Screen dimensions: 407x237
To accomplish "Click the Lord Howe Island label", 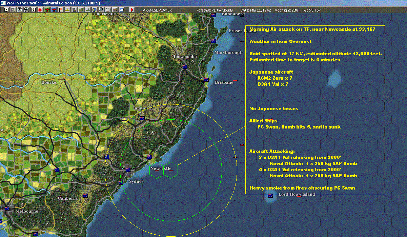I will point(297,194).
